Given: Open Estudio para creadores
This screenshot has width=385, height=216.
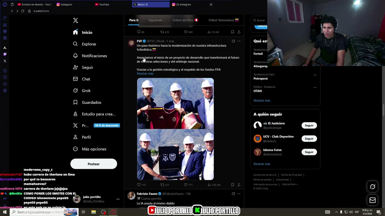Looking at the screenshot, I should tap(94, 114).
